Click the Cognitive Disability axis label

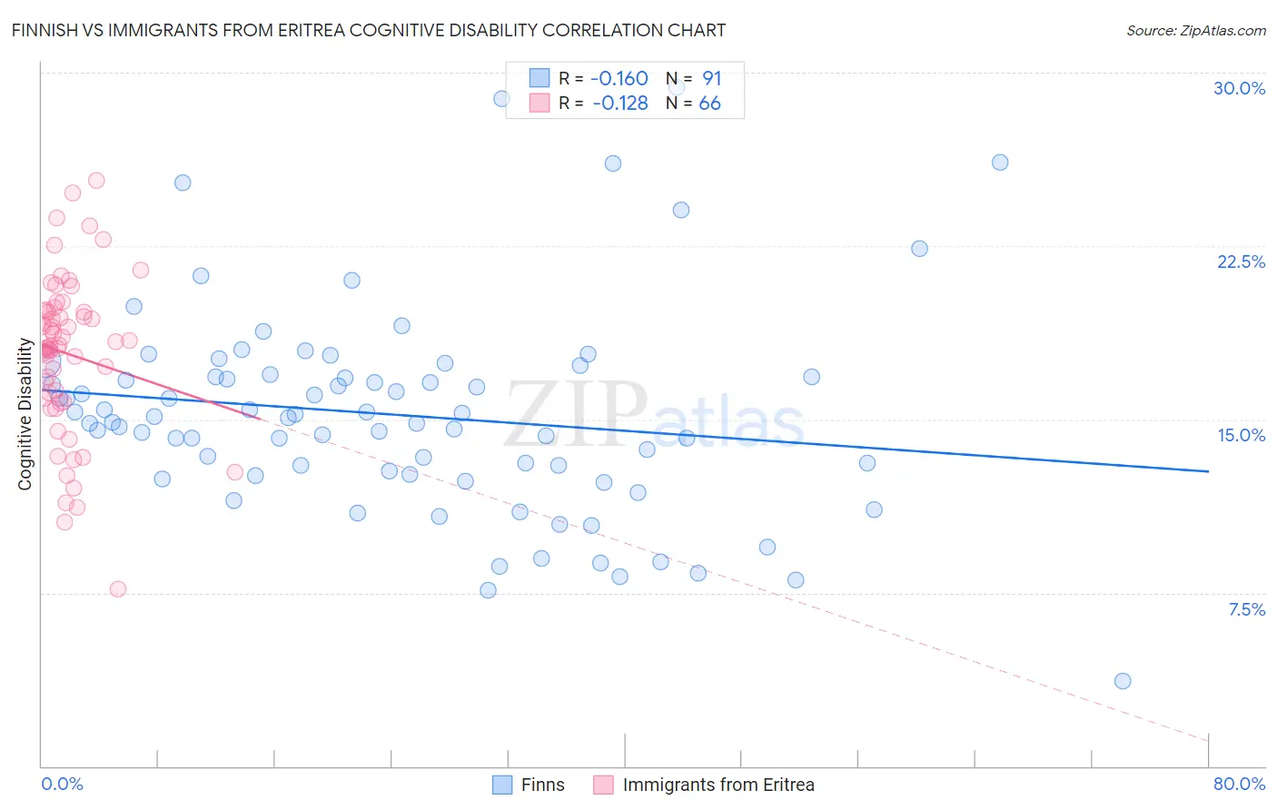click(25, 414)
